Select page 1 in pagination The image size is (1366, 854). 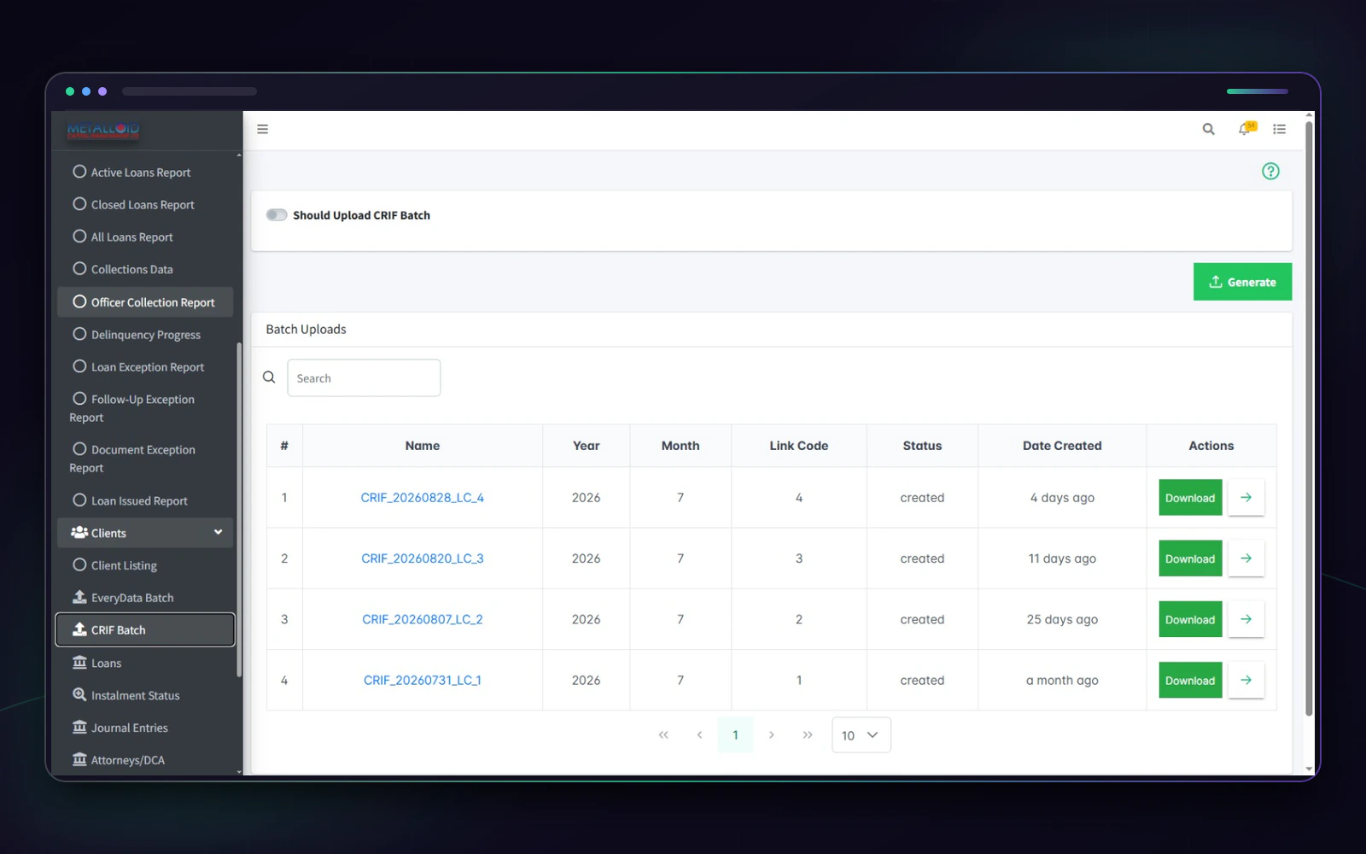point(735,734)
